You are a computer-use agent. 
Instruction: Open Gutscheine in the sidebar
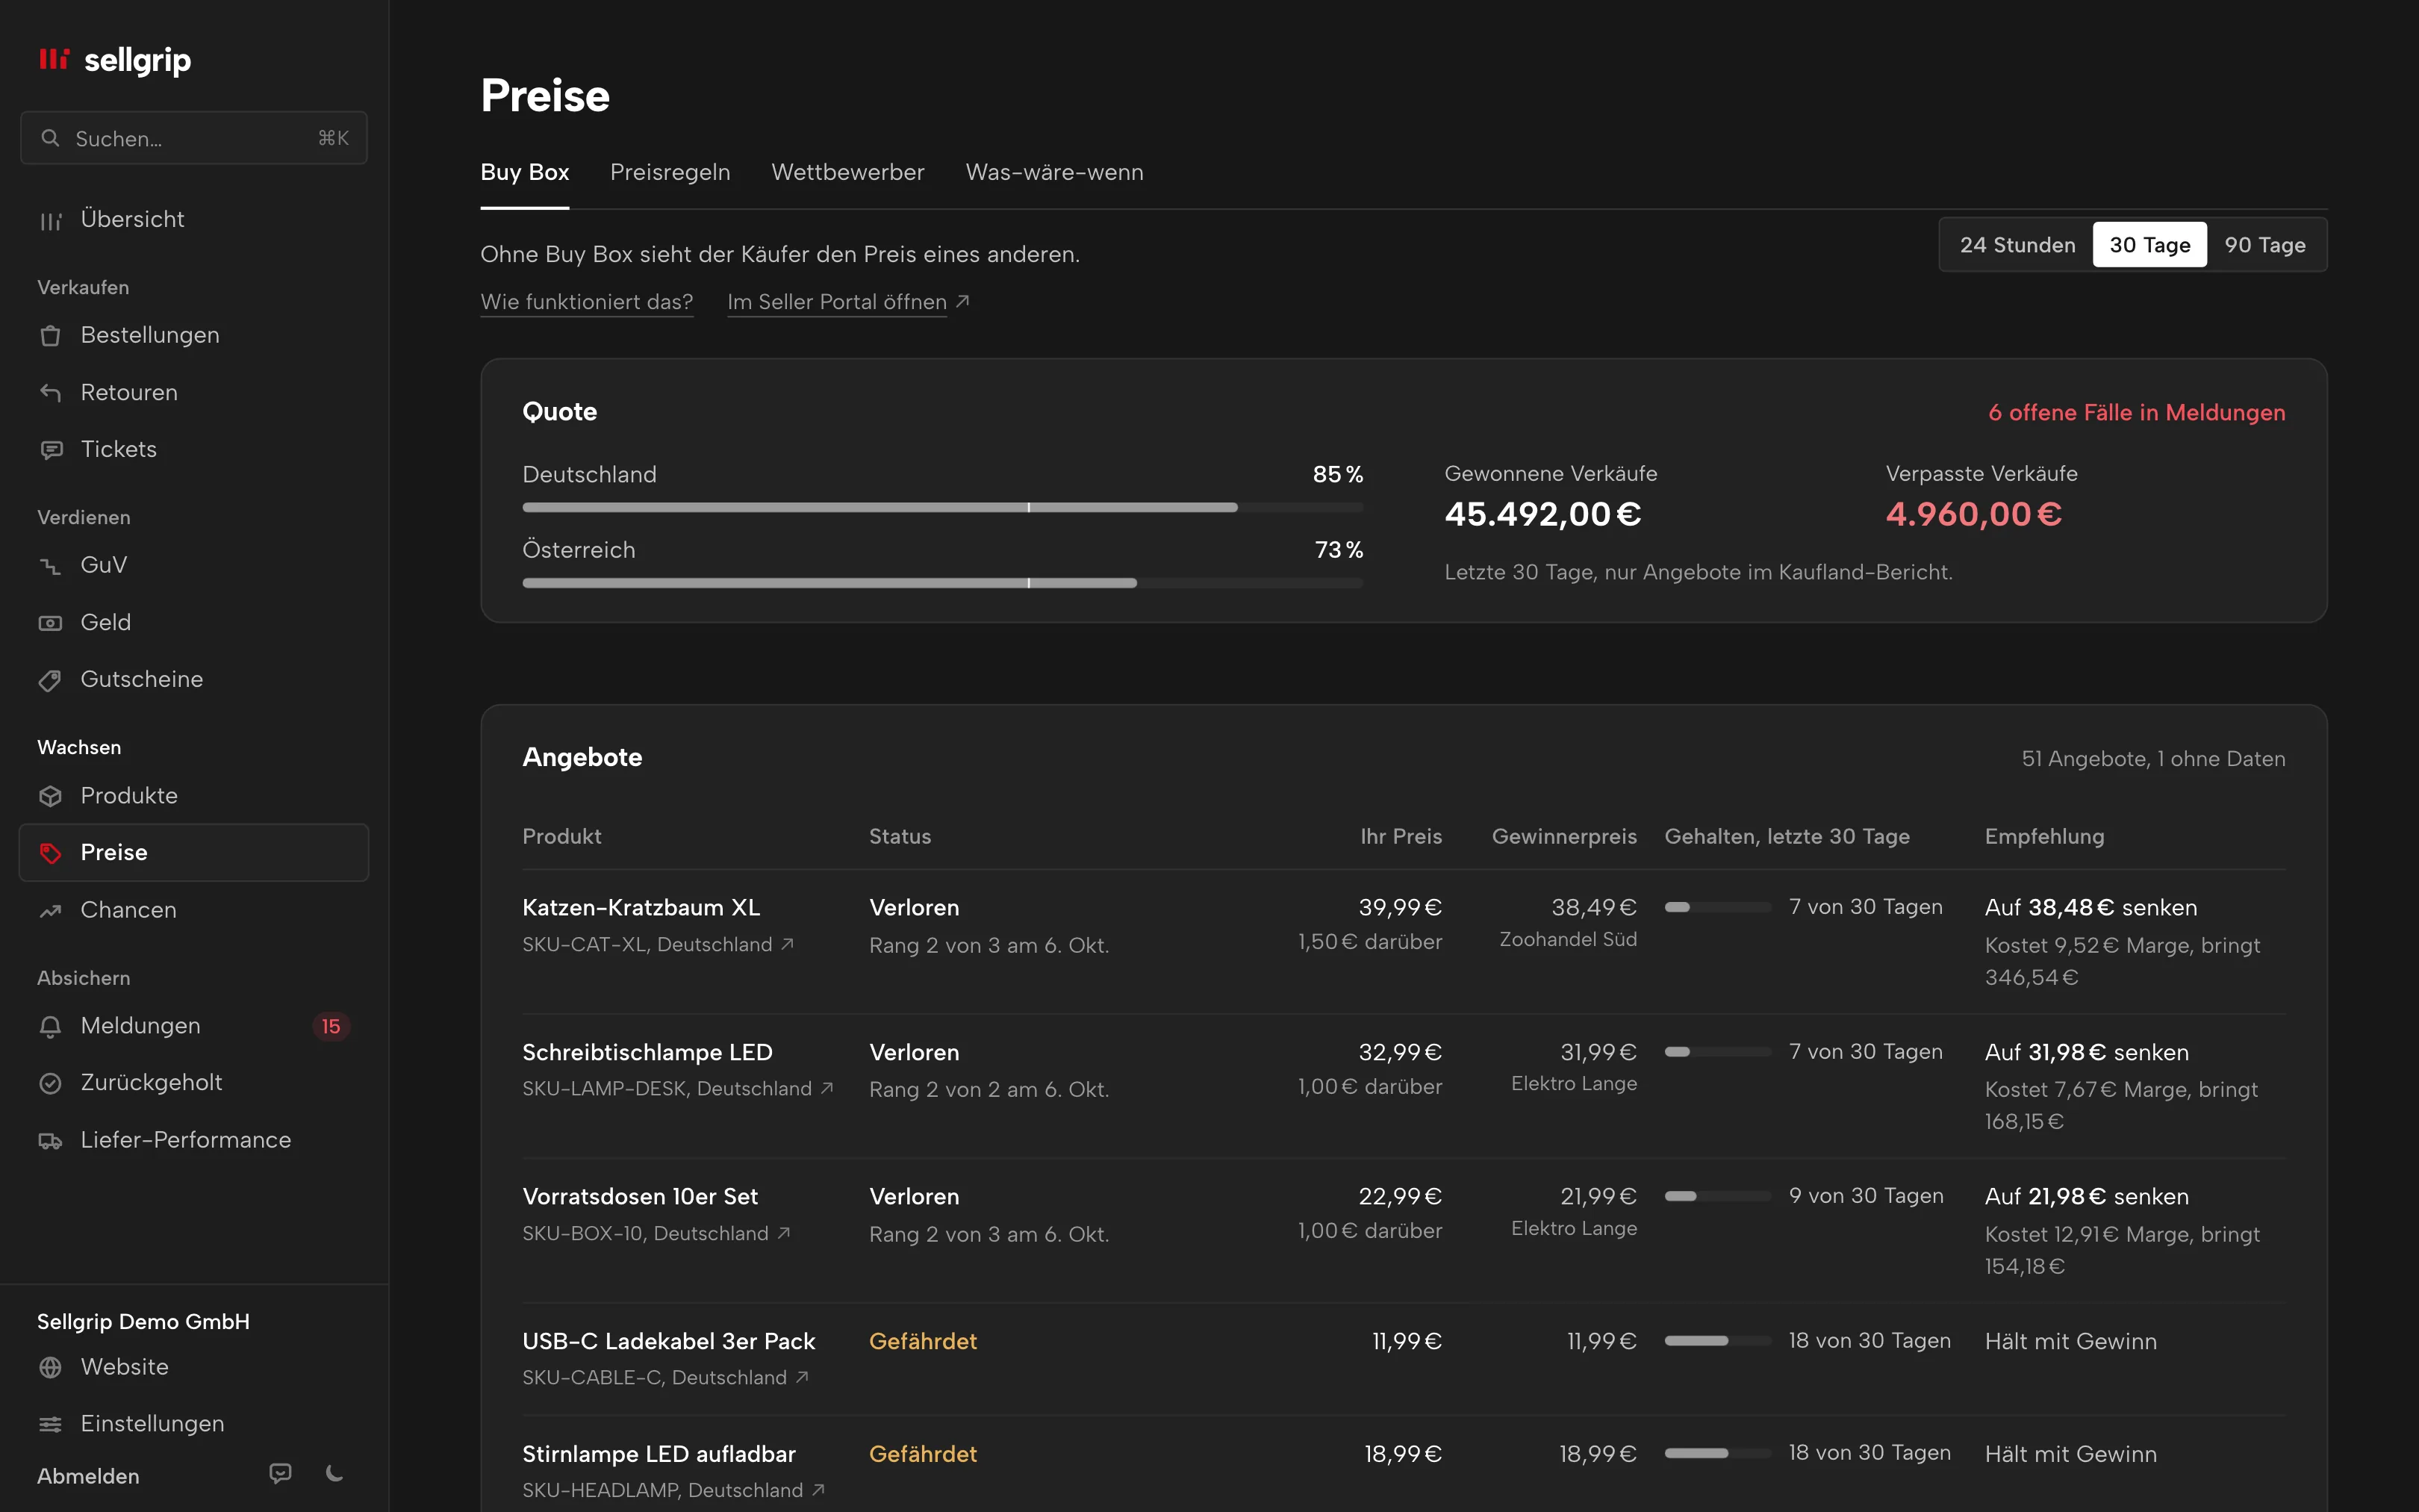click(194, 679)
